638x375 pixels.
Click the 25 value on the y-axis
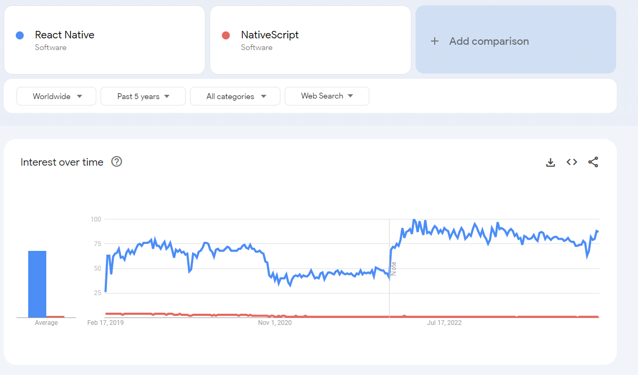point(97,293)
